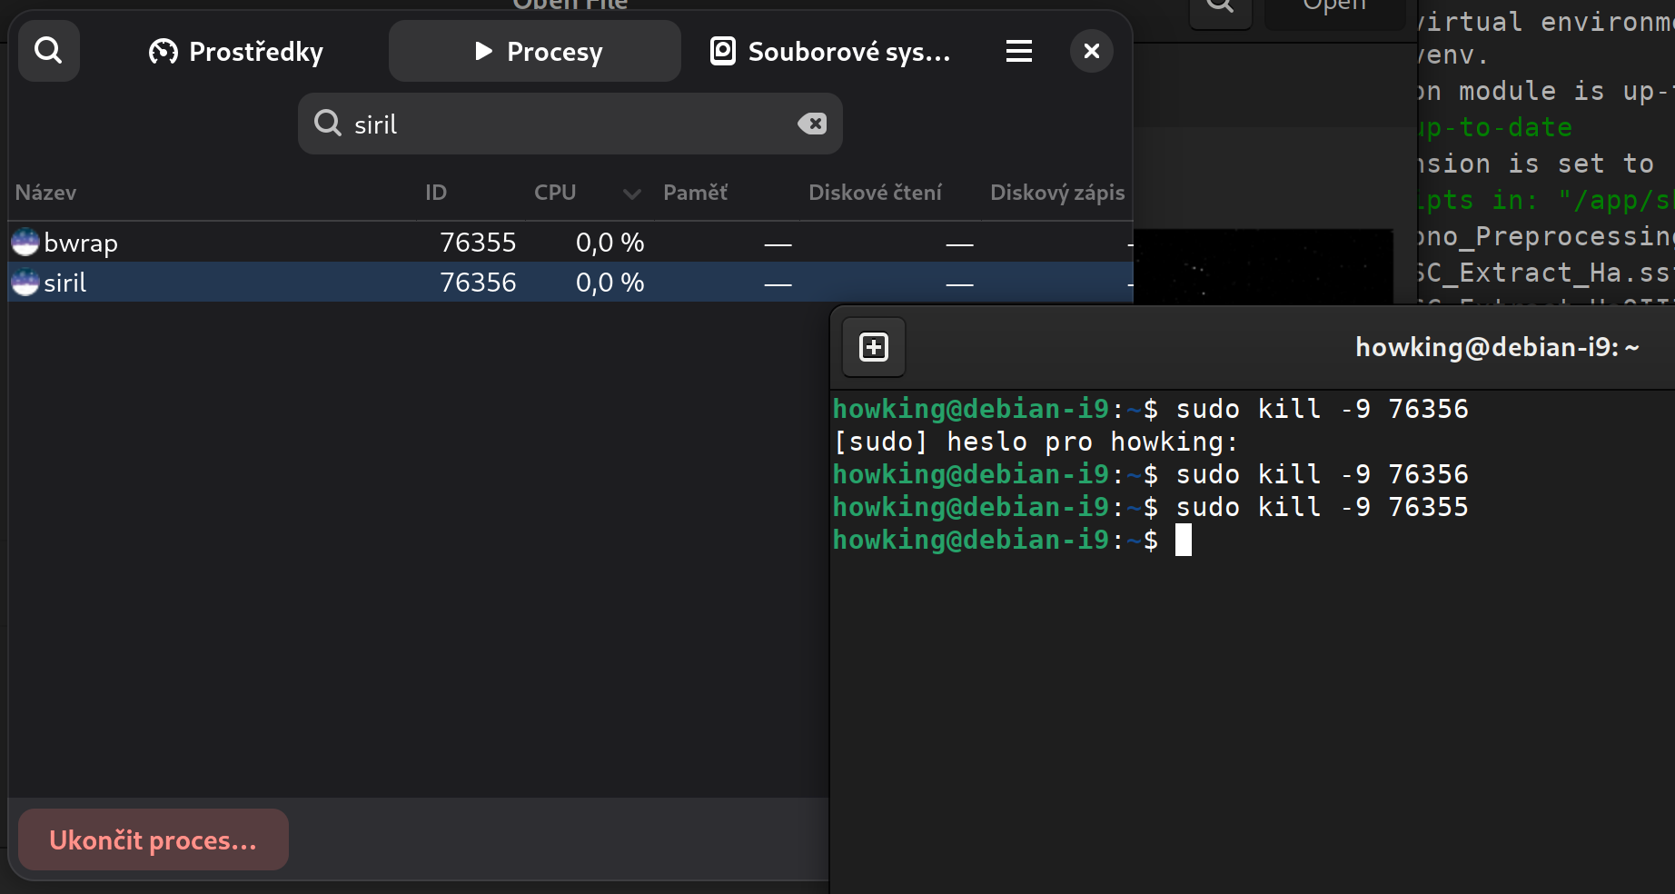Click the terminal title howking@debian-i9
The image size is (1675, 894).
[x=1497, y=347]
